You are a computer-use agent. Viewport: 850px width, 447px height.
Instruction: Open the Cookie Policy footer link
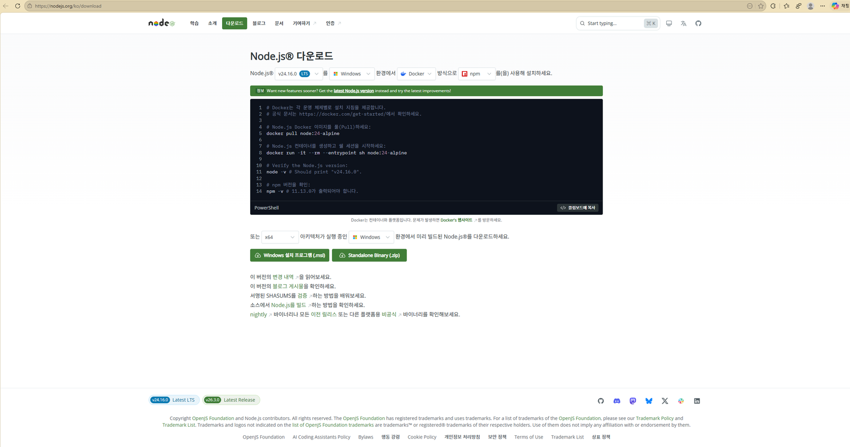(x=422, y=437)
